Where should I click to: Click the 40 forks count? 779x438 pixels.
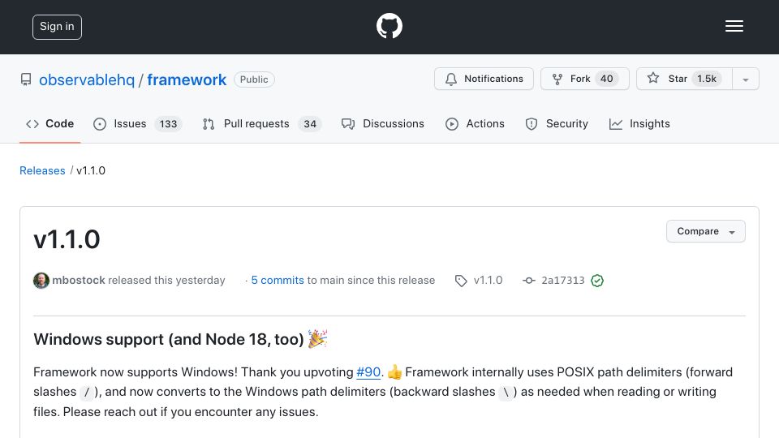pos(607,79)
